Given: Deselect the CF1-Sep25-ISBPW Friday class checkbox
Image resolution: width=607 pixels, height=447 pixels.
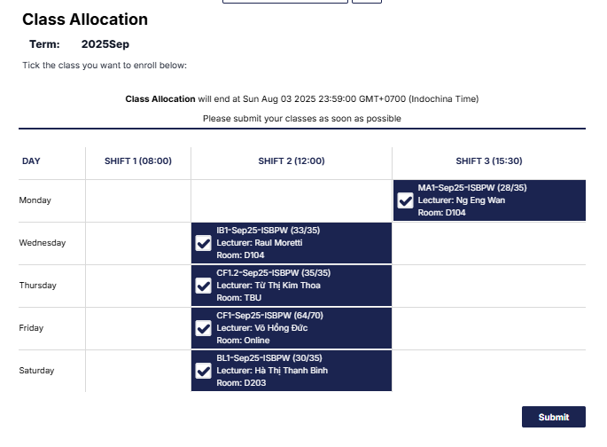Looking at the screenshot, I should [203, 328].
